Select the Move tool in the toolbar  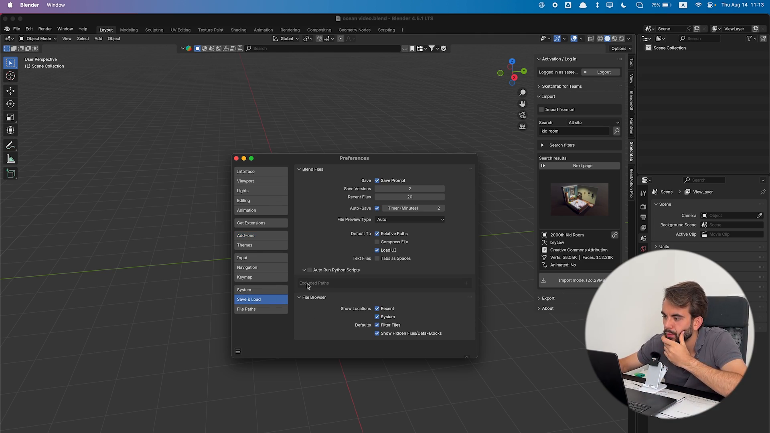coord(10,91)
